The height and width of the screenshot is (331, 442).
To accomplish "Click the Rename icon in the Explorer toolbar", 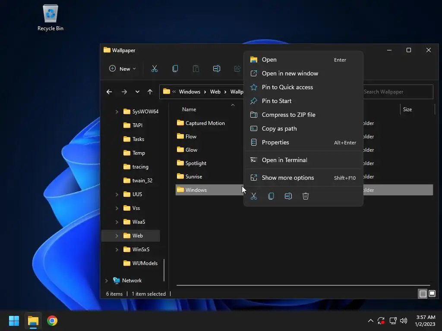I will (x=217, y=69).
